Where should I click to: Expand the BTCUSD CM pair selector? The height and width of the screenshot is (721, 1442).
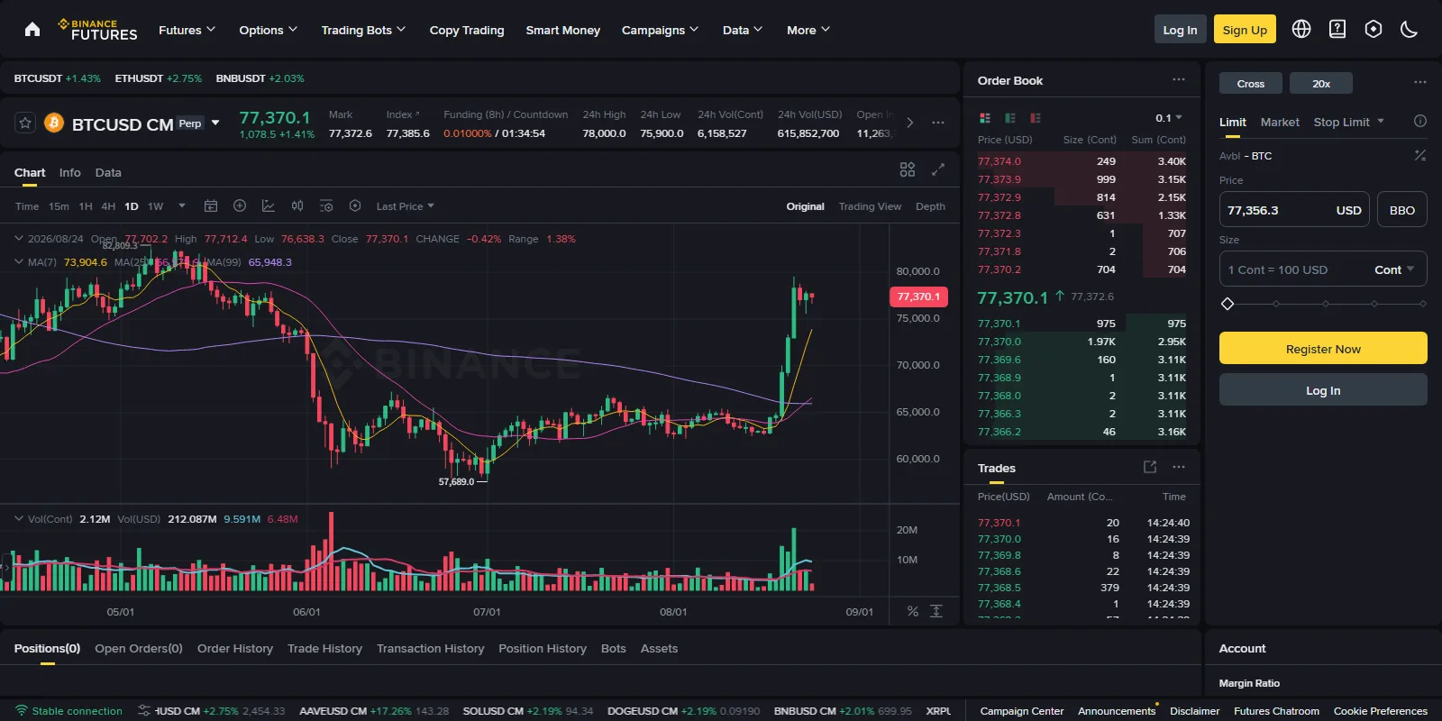click(x=215, y=123)
